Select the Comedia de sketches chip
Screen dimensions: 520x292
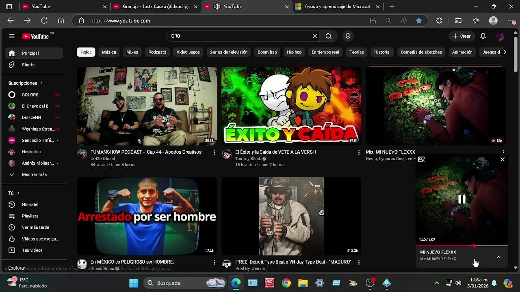coord(421,52)
